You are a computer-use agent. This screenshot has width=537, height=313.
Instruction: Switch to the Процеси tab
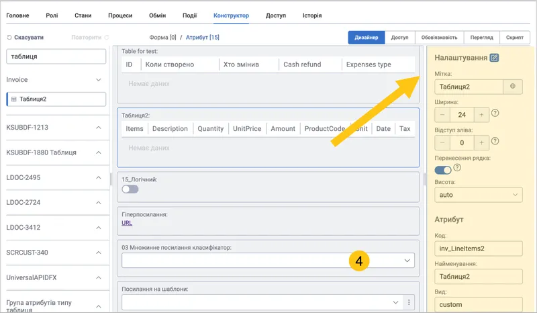pos(120,15)
